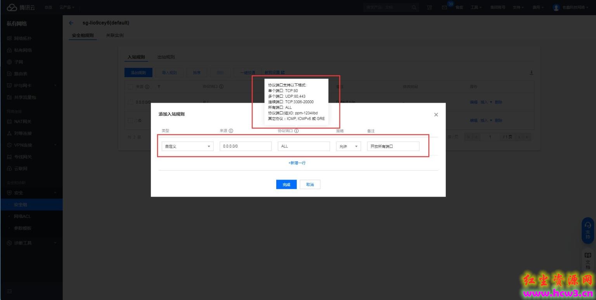Check the second rule row checkbox
The width and height of the screenshot is (596, 300).
coord(130,120)
